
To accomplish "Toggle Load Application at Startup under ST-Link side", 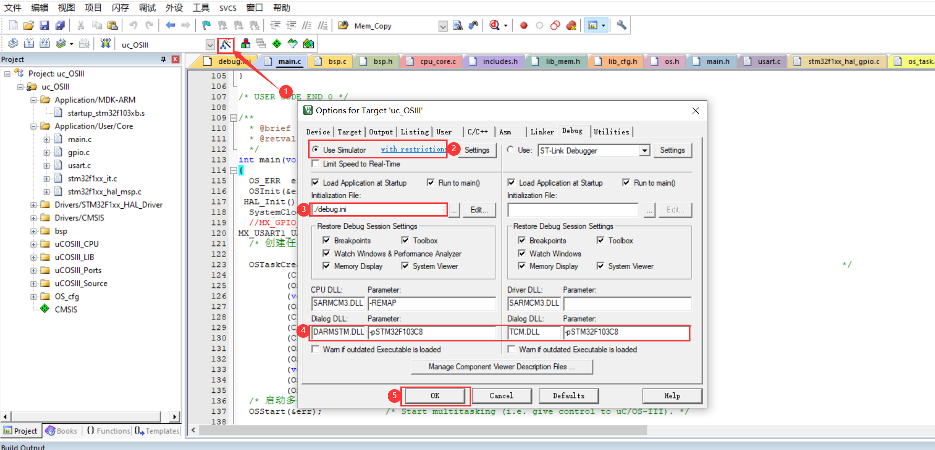I will pos(511,183).
